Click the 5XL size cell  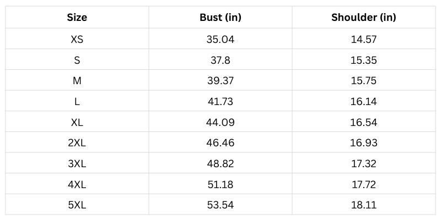click(77, 206)
